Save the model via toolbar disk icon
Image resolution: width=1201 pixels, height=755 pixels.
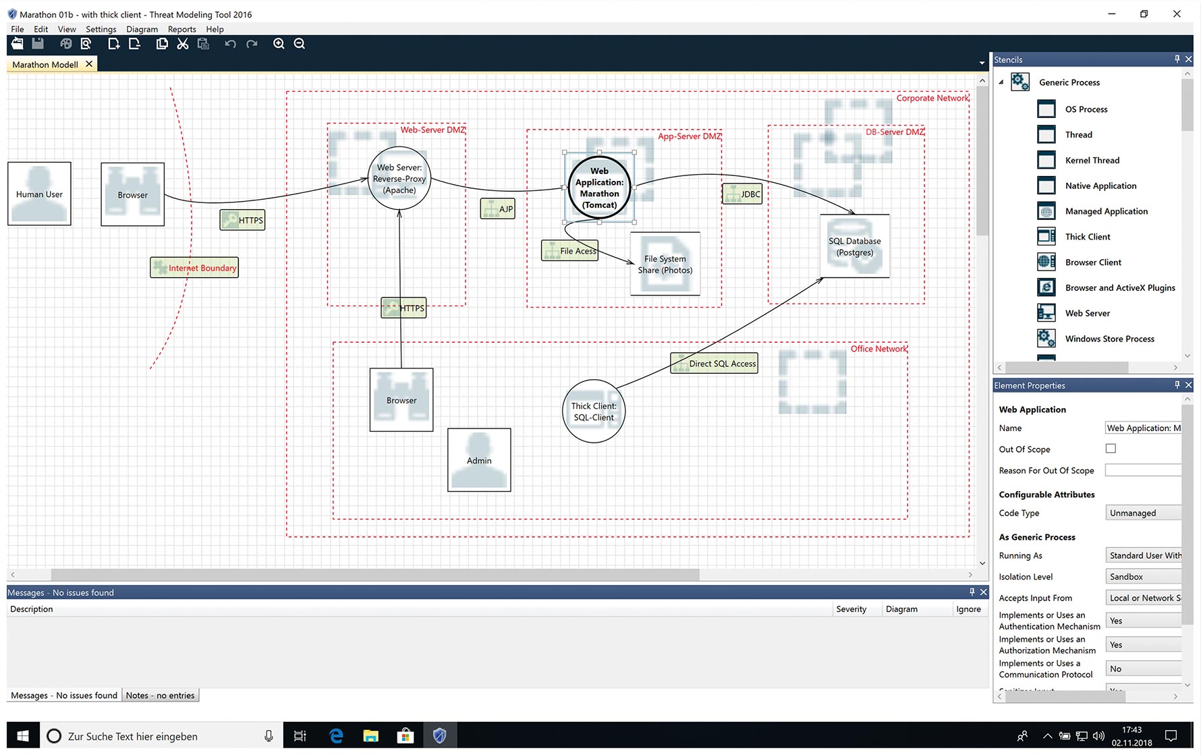point(38,44)
